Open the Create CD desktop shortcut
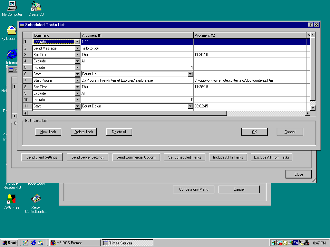 (36, 6)
